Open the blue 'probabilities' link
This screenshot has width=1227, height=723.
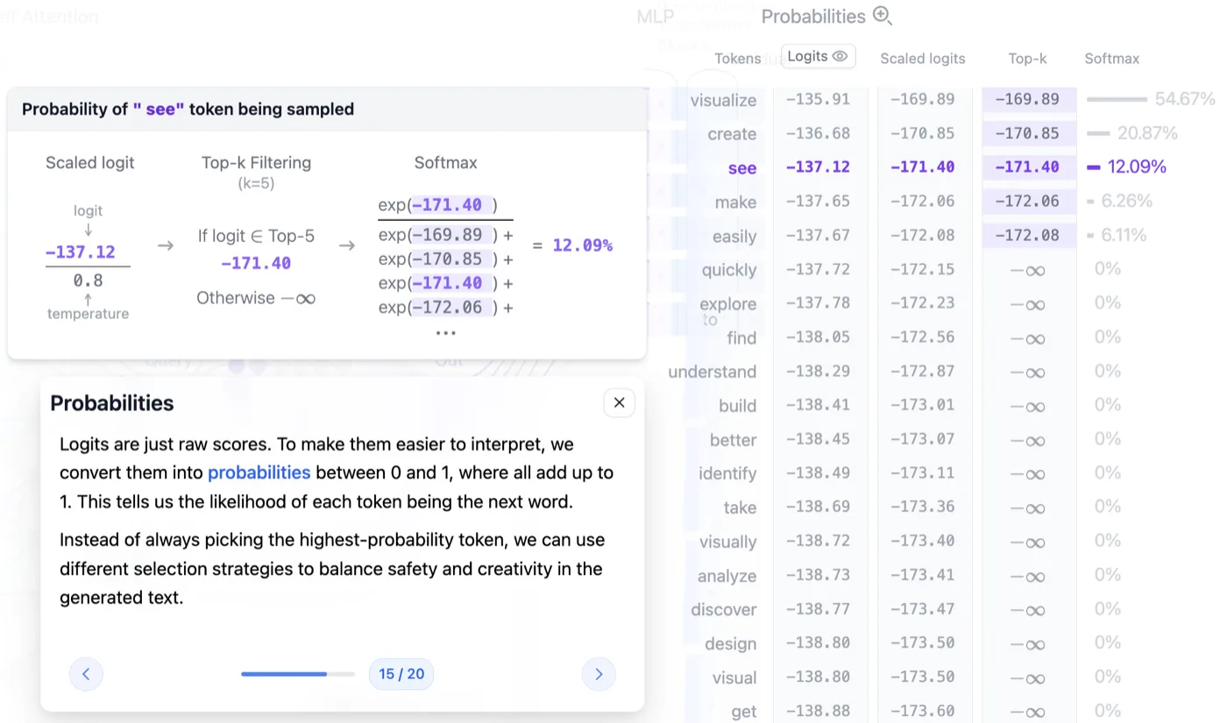(259, 472)
